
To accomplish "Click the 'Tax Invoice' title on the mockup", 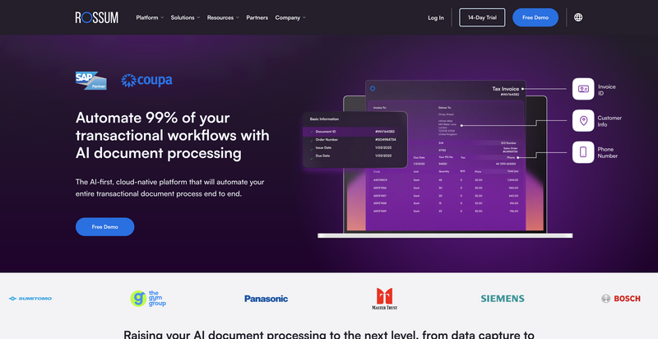I will (x=505, y=89).
